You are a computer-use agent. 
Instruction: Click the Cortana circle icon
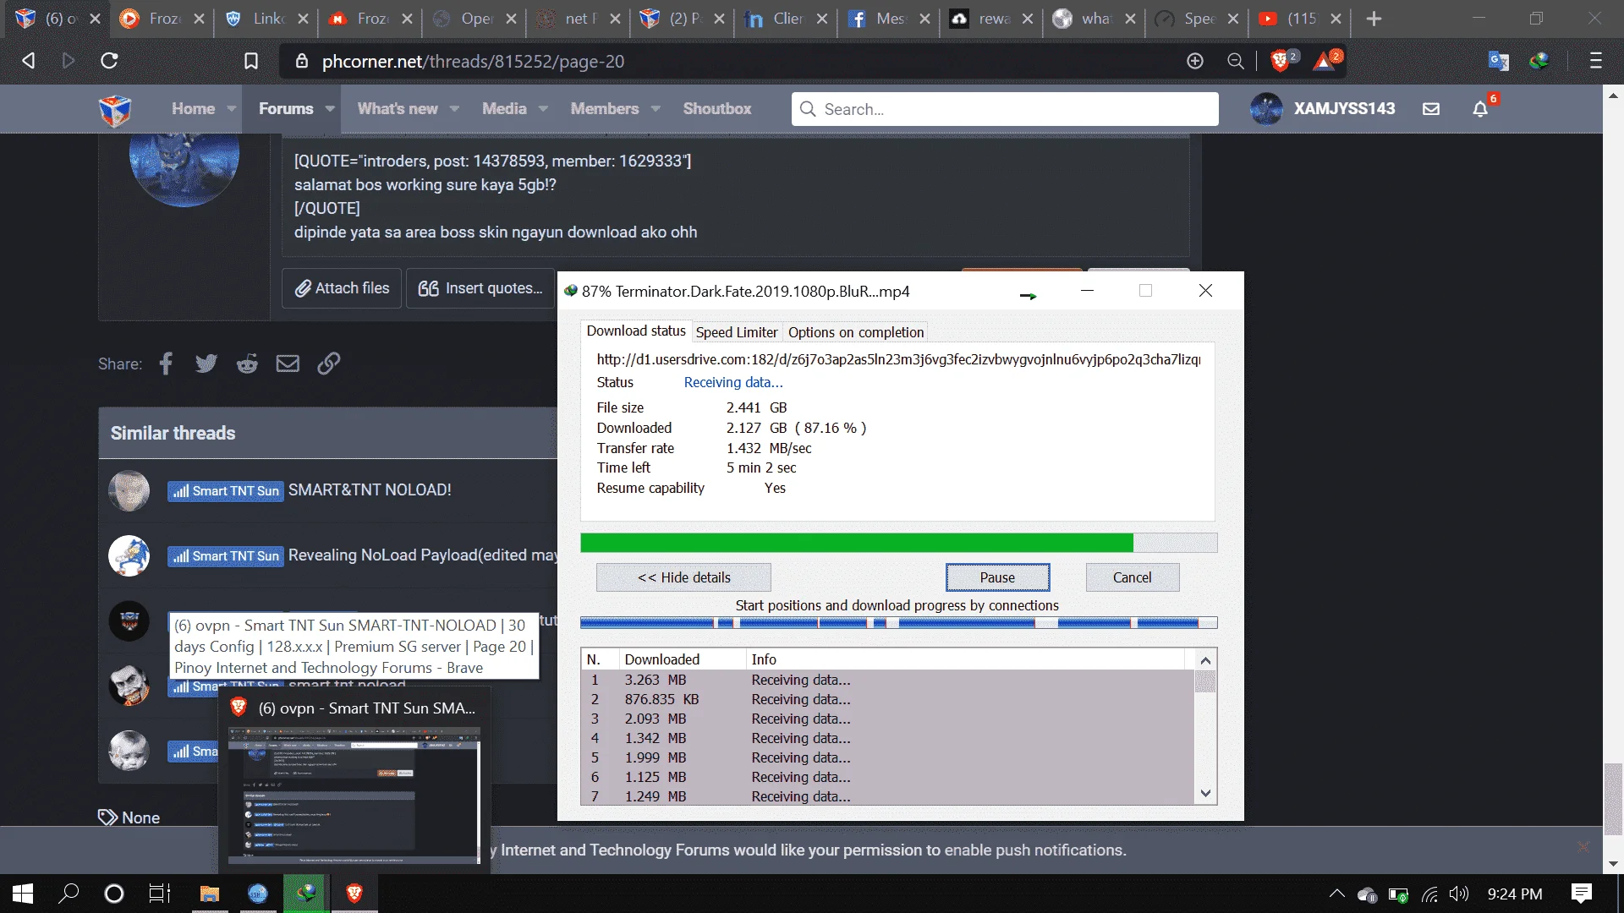(113, 894)
